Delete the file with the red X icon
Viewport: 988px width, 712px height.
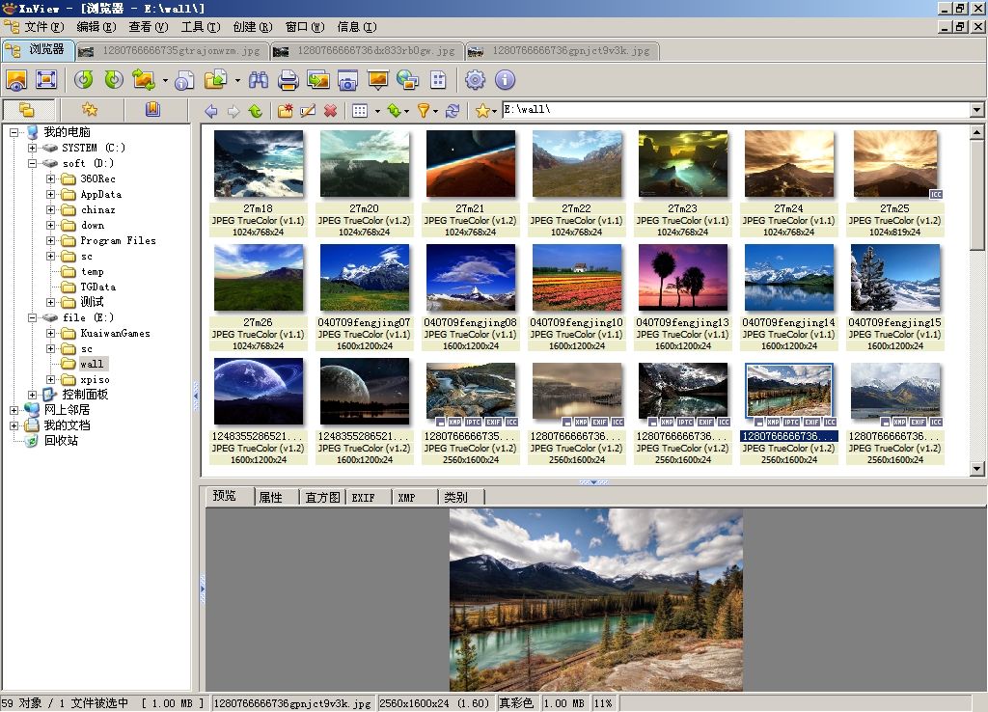coord(330,111)
